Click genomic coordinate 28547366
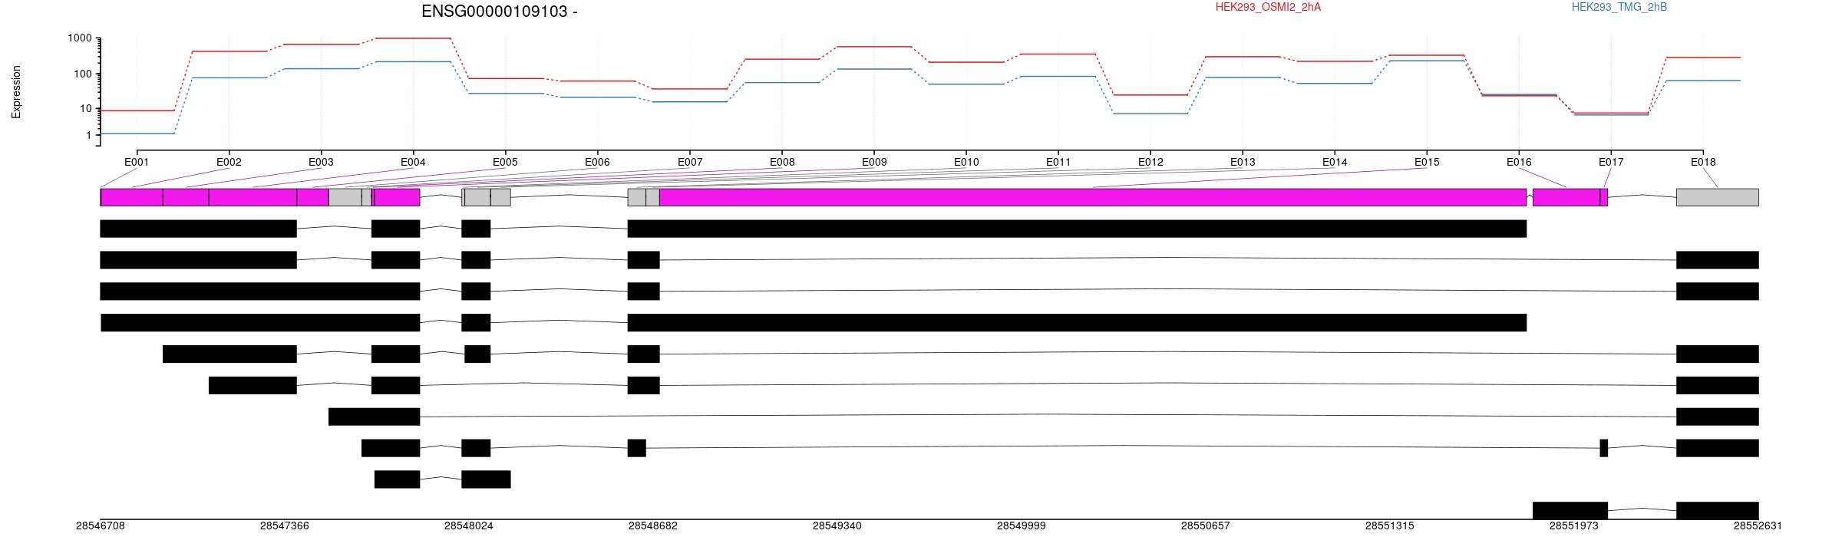The image size is (1842, 537). tap(285, 525)
